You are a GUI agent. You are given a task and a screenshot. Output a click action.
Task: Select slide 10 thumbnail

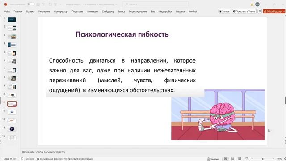[x=12, y=95]
